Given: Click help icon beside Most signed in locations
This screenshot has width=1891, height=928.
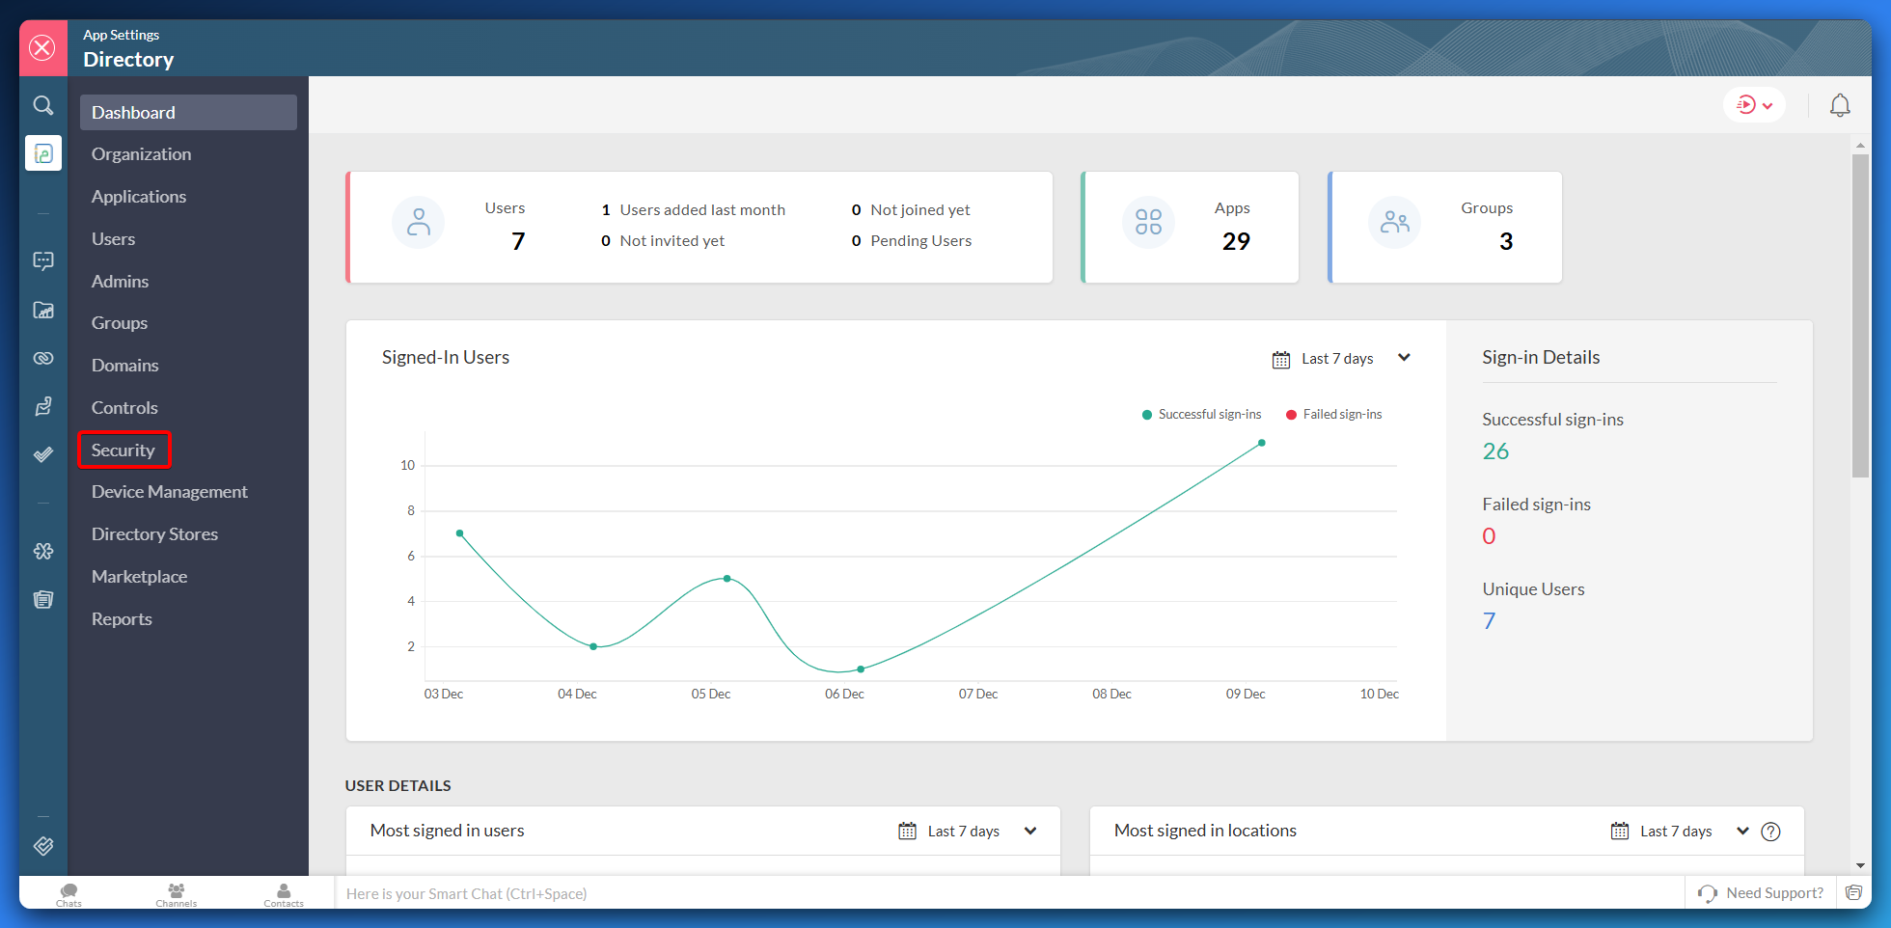Looking at the screenshot, I should [1770, 832].
